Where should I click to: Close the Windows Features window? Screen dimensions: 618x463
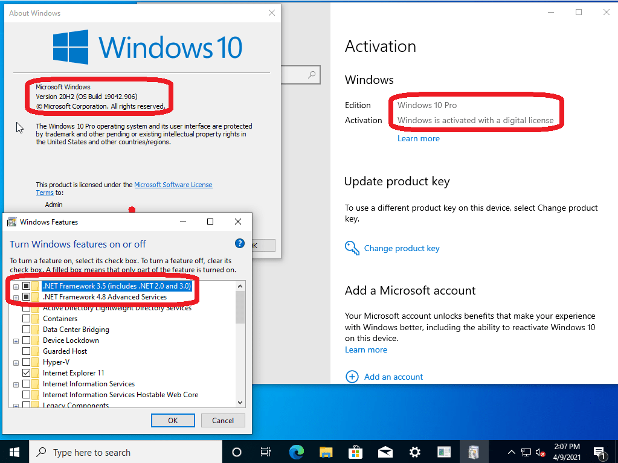[237, 222]
